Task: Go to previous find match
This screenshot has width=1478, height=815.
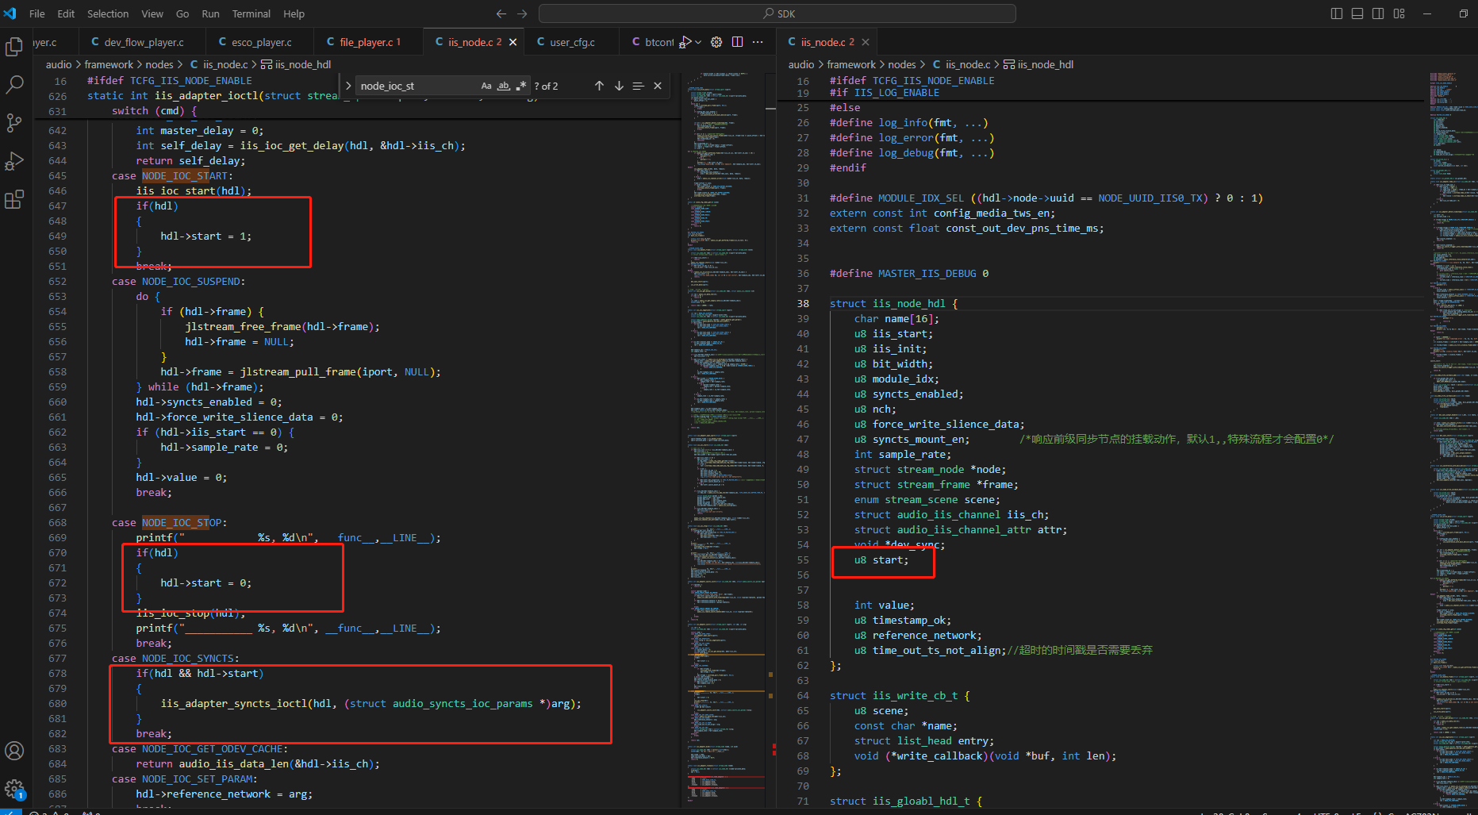Action: [x=599, y=86]
